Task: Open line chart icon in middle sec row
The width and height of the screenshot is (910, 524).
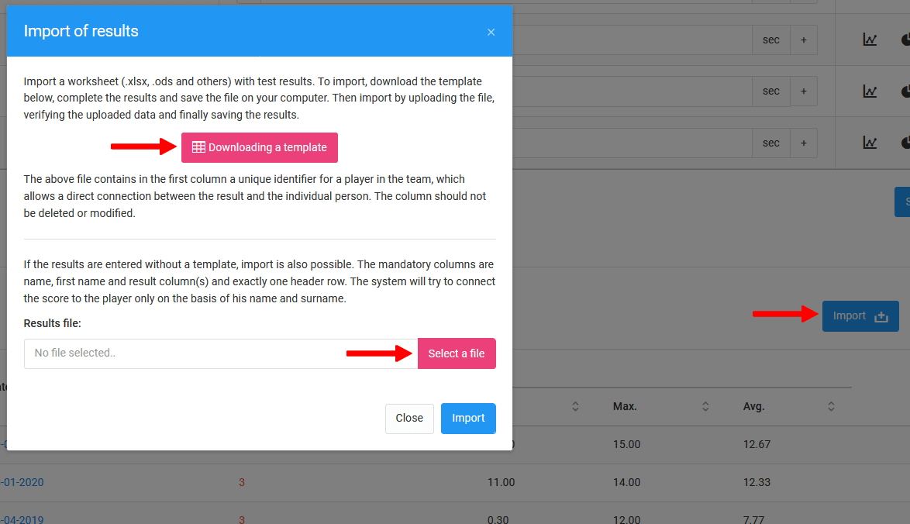Action: tap(870, 91)
